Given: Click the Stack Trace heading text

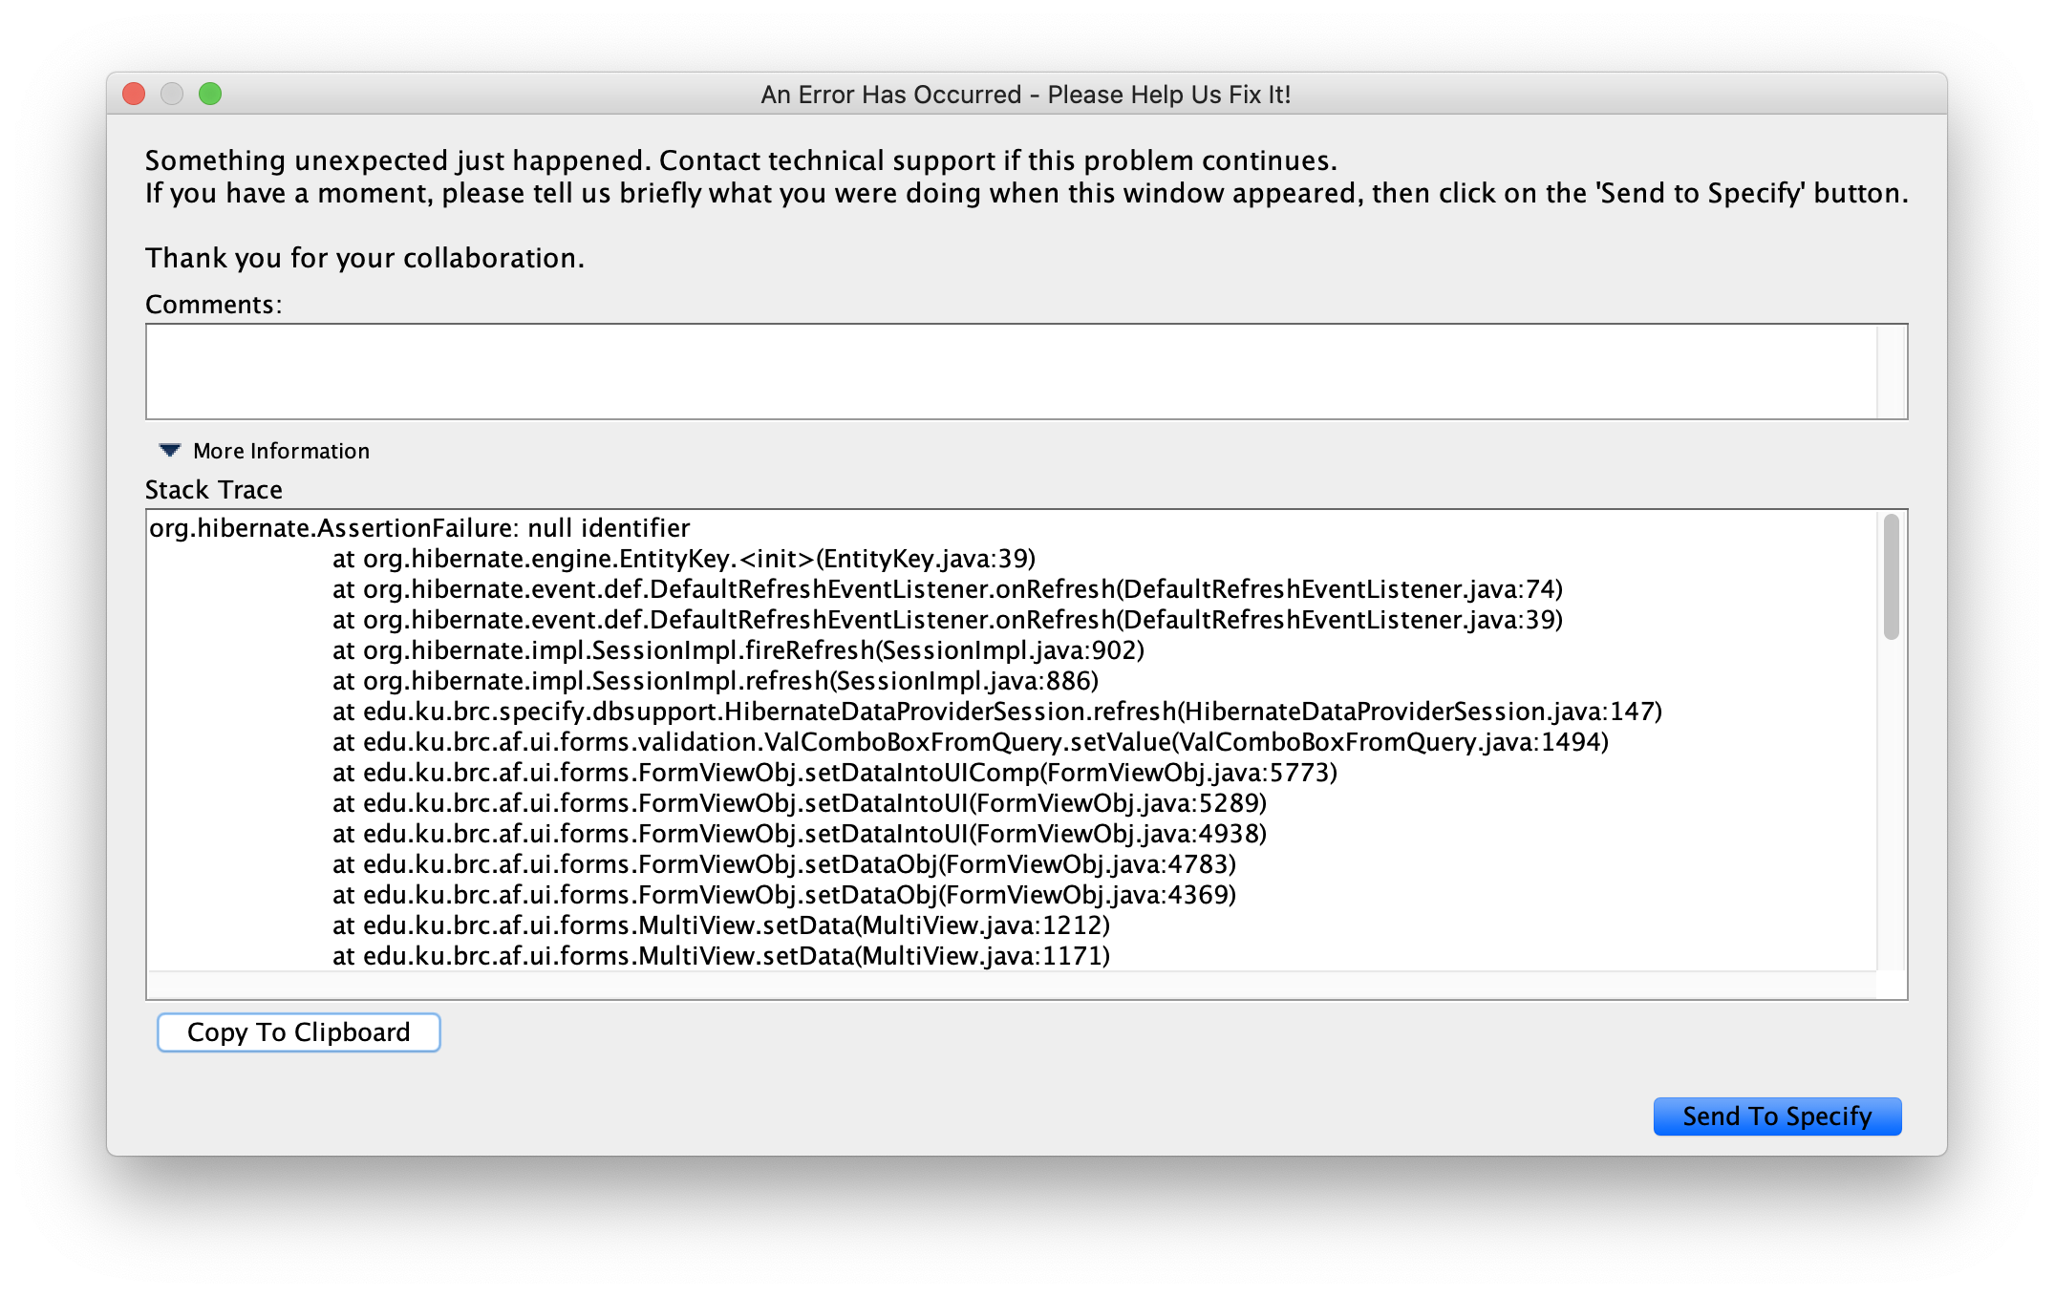Looking at the screenshot, I should click(x=212, y=489).
